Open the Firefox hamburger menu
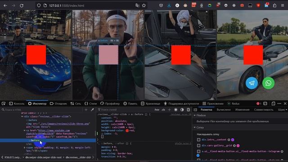288x162 pixels. point(283,5)
